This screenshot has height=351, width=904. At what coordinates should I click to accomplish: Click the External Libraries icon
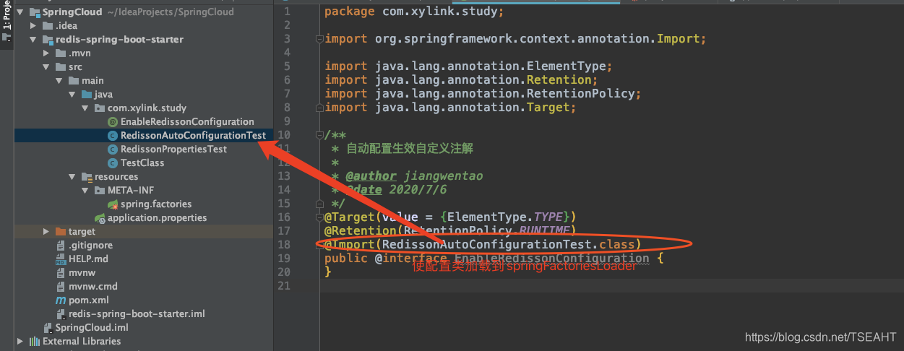click(x=34, y=342)
